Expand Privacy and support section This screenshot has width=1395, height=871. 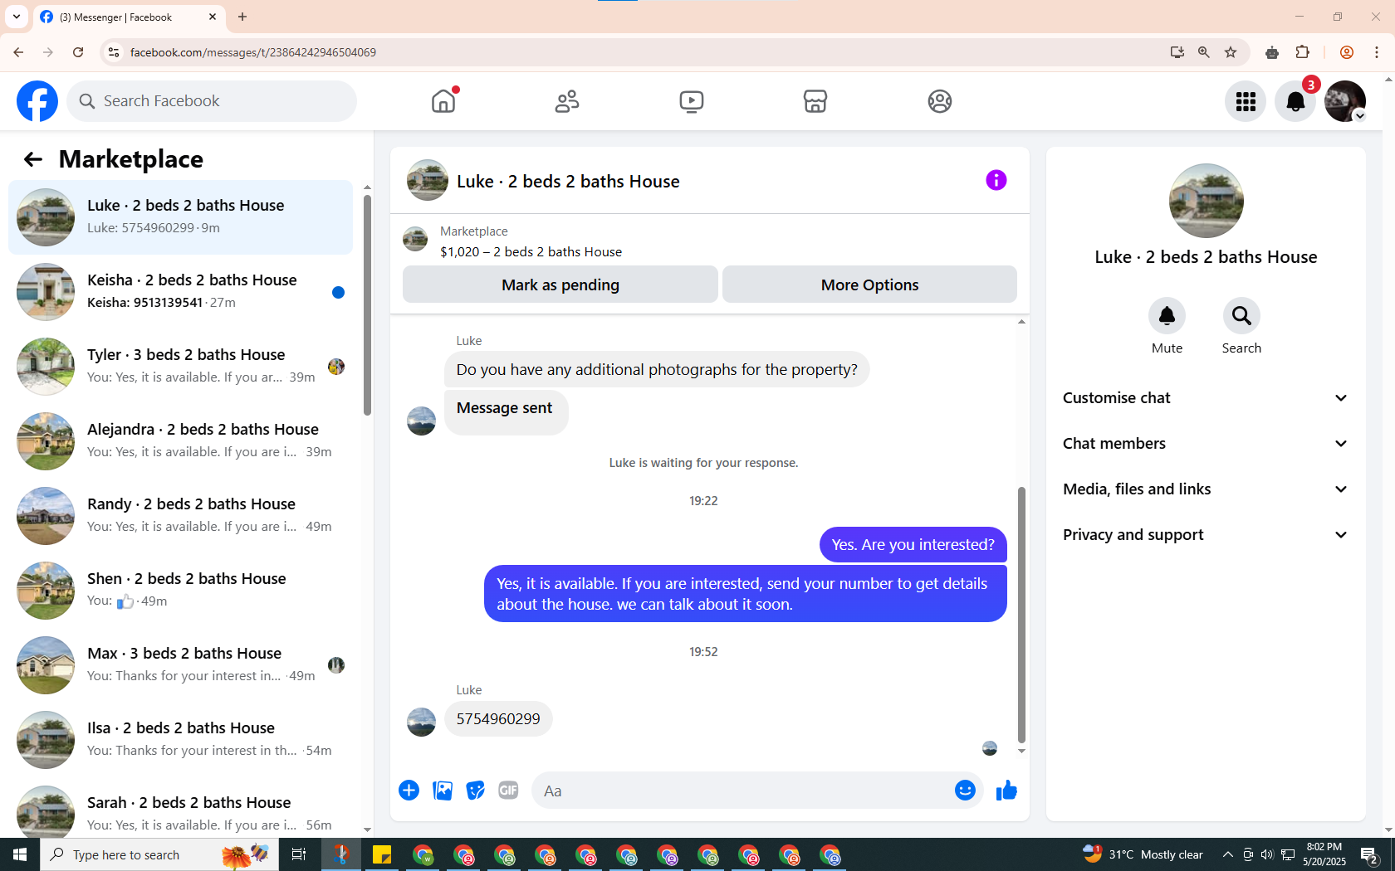(x=1206, y=535)
